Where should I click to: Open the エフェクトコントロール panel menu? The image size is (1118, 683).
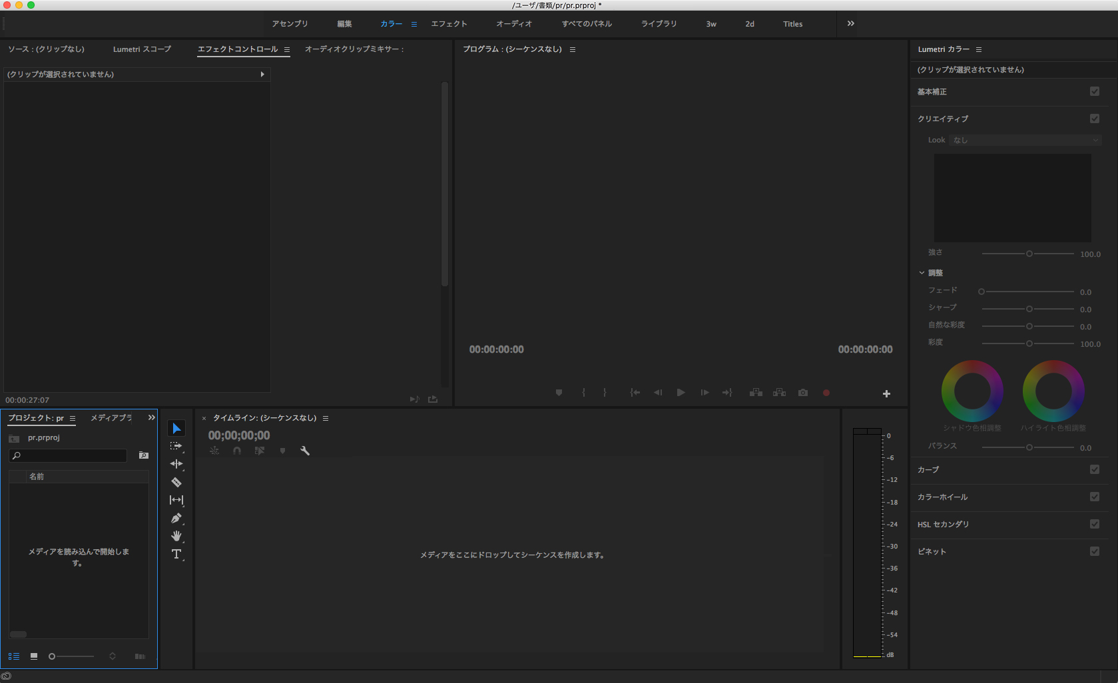(x=287, y=49)
